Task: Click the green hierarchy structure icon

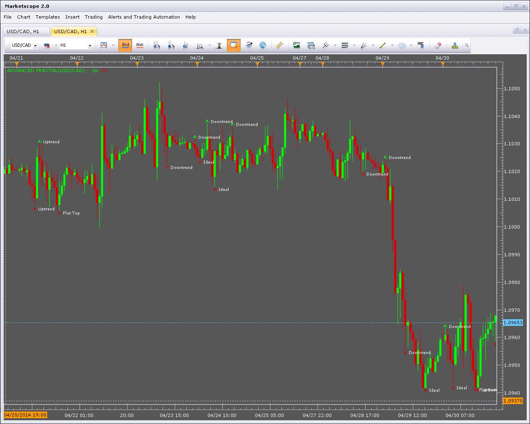Action: coord(455,46)
